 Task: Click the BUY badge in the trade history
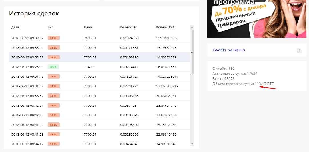coord(53,67)
